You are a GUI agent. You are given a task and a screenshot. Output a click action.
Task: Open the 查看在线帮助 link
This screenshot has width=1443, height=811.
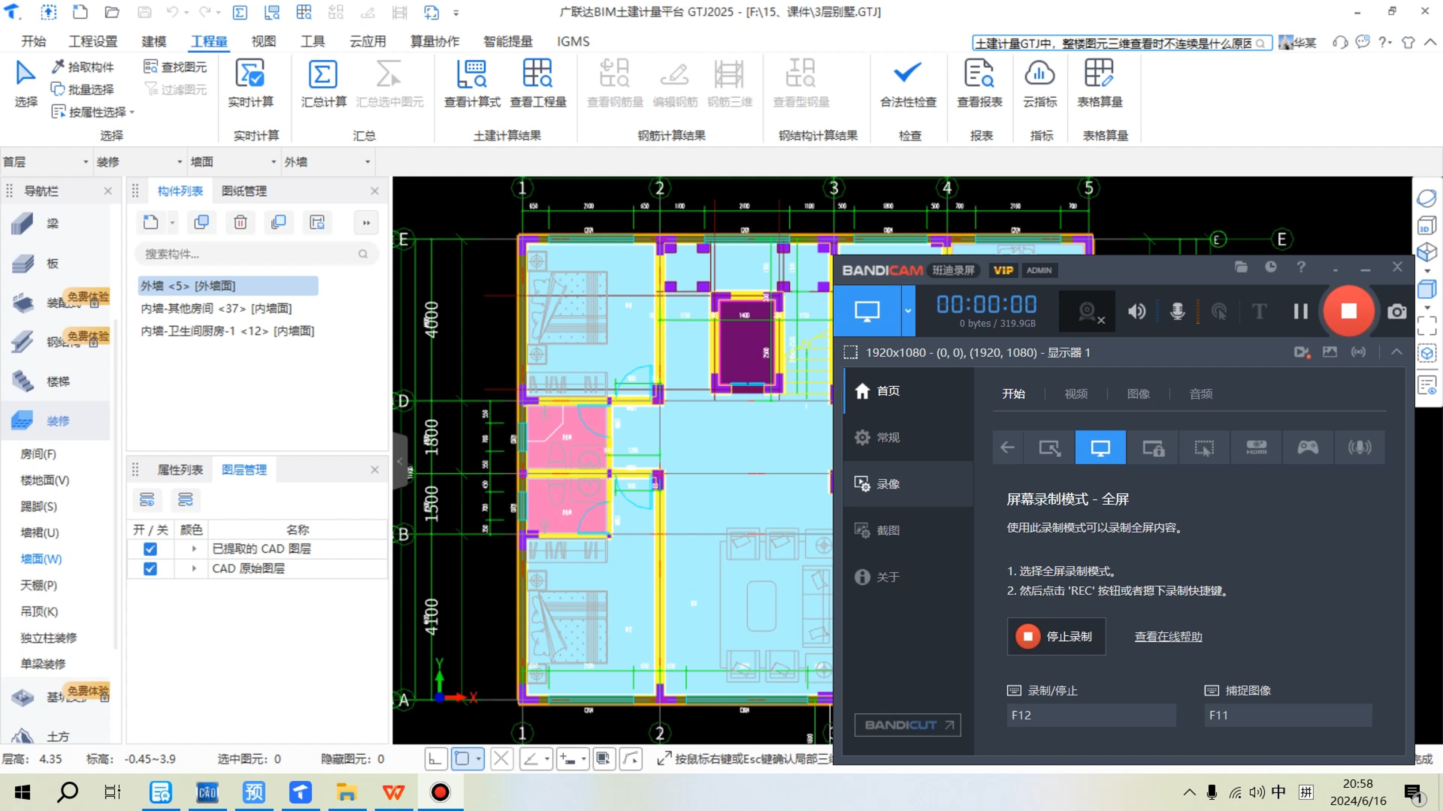coord(1168,636)
